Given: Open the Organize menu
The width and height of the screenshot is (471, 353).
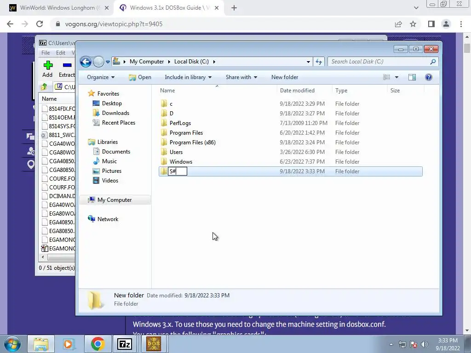Looking at the screenshot, I should pyautogui.click(x=101, y=77).
